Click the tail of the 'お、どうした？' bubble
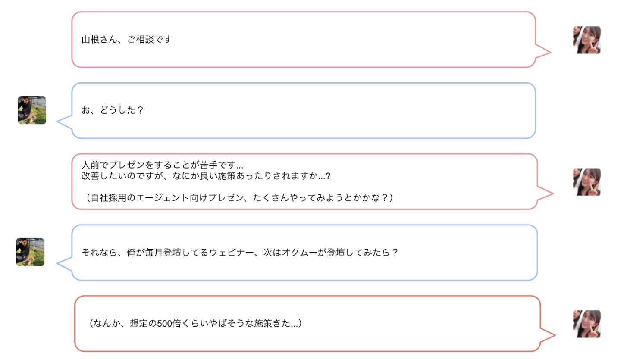 coord(65,122)
